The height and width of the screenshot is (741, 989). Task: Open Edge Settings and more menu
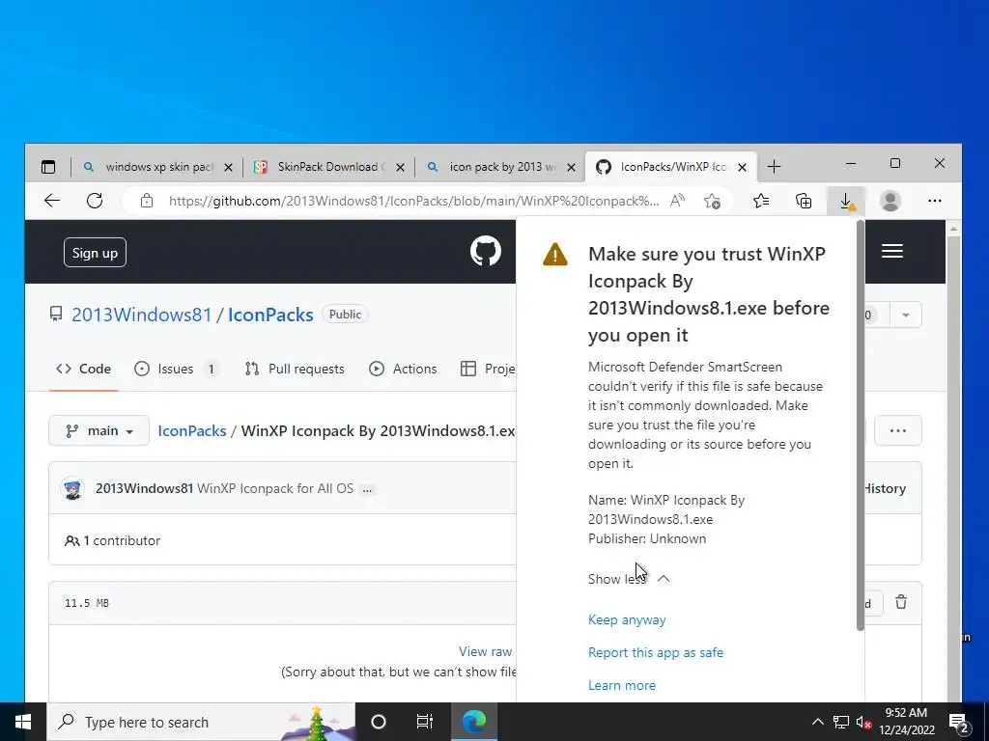pyautogui.click(x=935, y=201)
